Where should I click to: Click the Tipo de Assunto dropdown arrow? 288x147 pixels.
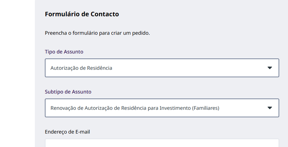coord(269,68)
